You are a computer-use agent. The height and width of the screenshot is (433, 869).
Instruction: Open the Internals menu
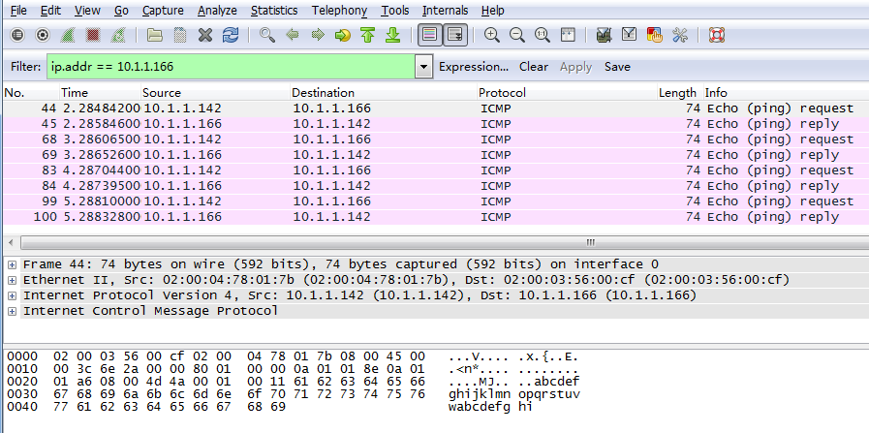click(x=445, y=10)
